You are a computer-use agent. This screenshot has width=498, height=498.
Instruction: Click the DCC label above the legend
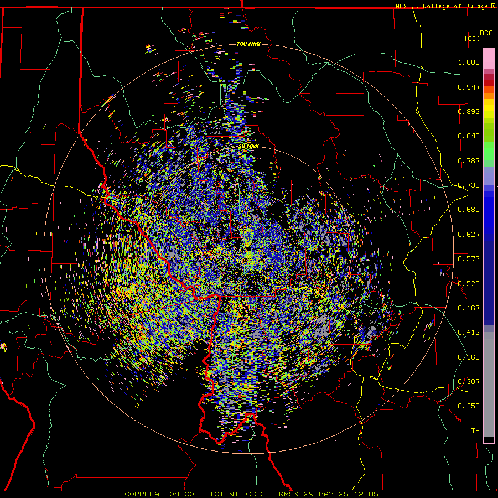(x=486, y=33)
